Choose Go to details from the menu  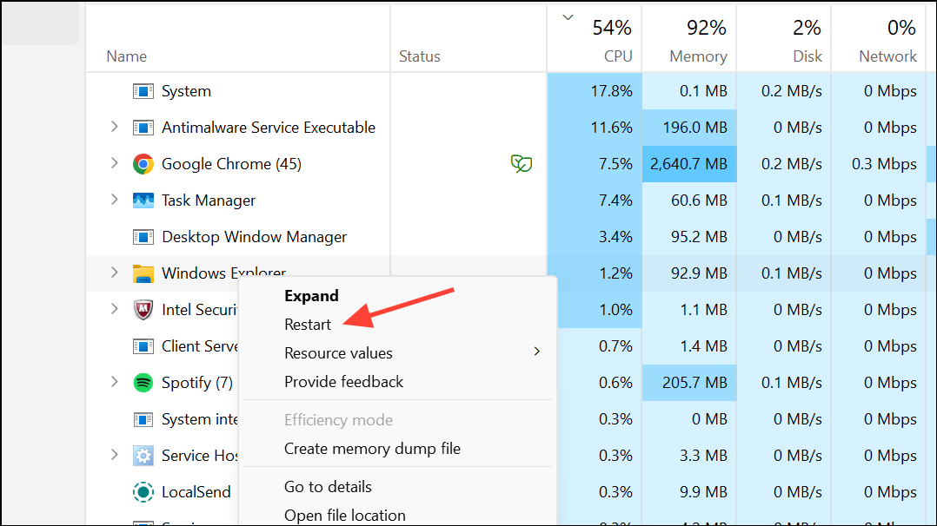(x=328, y=486)
